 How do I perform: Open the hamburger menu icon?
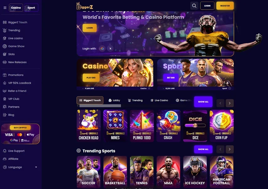(x=5, y=8)
